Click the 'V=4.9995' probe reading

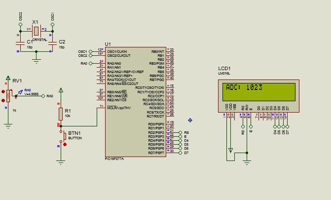(x=32, y=94)
